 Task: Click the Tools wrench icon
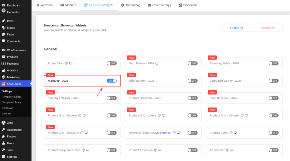tap(3, 150)
